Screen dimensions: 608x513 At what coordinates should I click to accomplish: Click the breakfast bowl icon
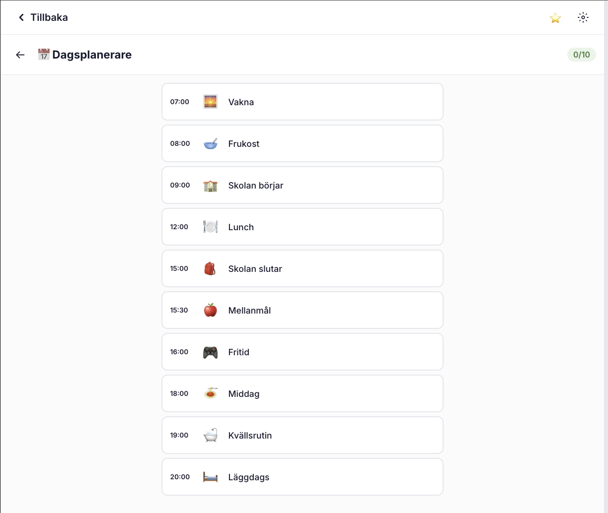[210, 144]
